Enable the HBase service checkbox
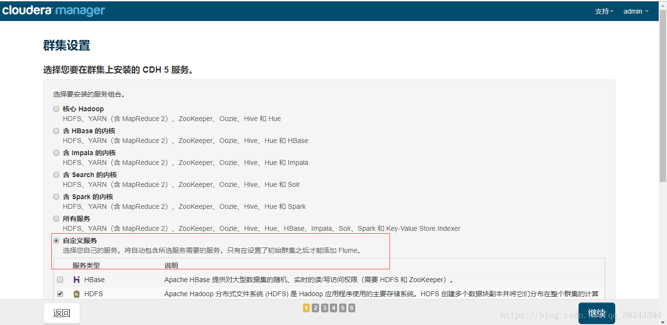 pyautogui.click(x=60, y=280)
